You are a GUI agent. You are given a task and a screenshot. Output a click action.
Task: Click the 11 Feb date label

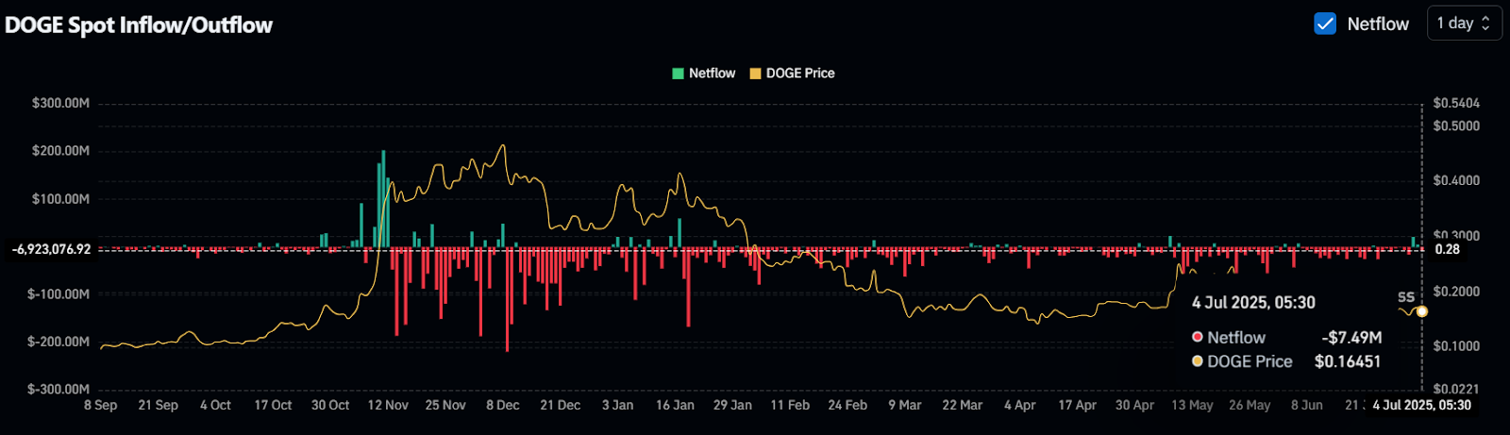790,405
